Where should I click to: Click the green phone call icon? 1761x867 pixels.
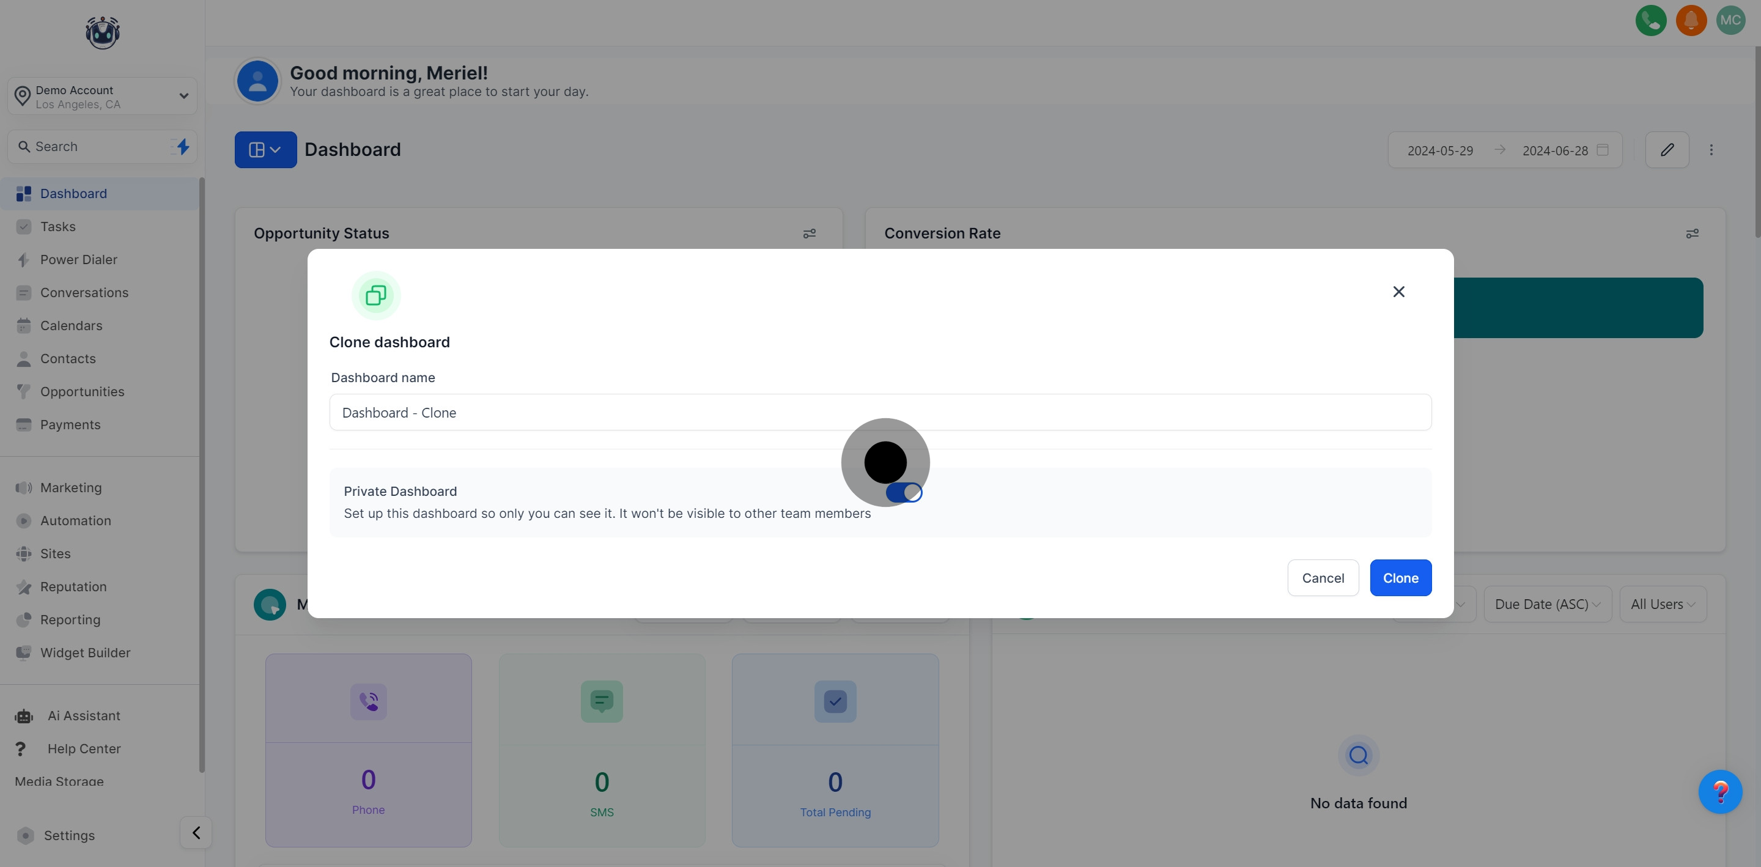1650,20
